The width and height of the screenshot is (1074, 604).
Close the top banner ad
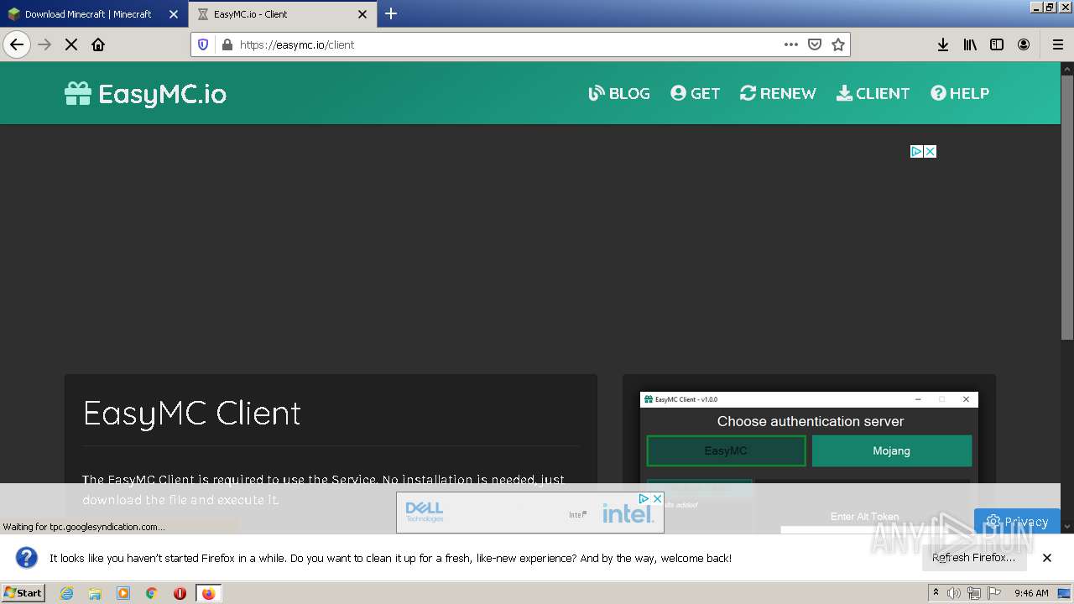click(930, 151)
